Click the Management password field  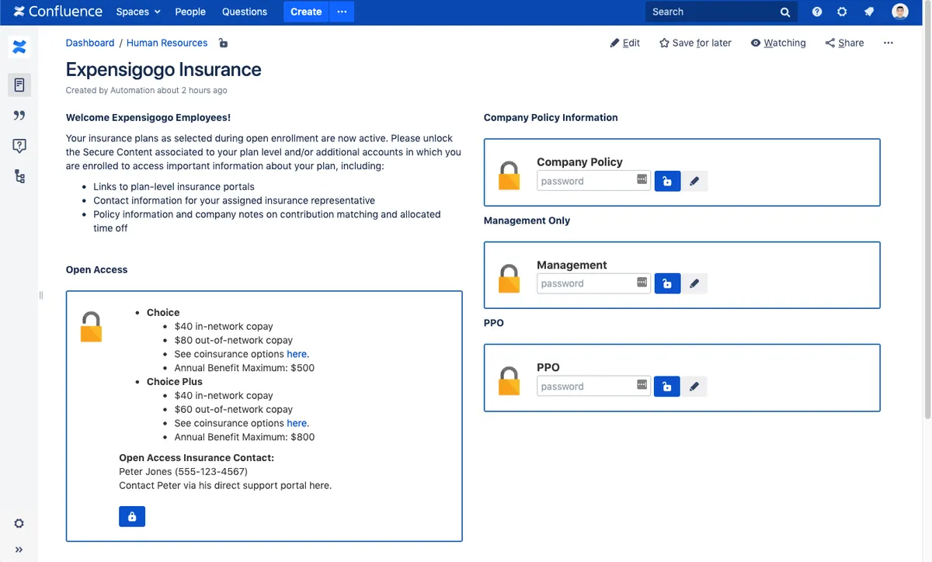click(593, 283)
